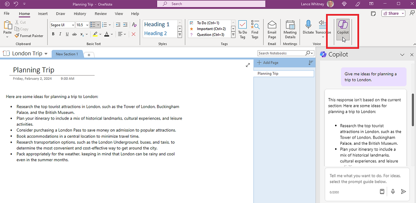Viewport: 416px width, 203px height.
Task: Select the New Section 1 tab
Action: pyautogui.click(x=67, y=54)
